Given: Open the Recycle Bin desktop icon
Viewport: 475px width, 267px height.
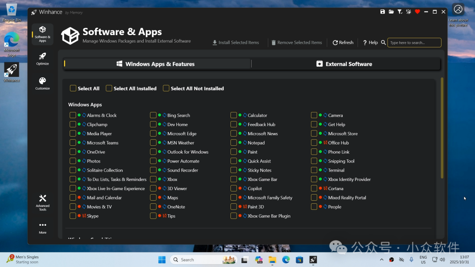Looking at the screenshot, I should click(x=11, y=13).
